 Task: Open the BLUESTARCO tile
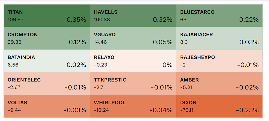click(x=219, y=15)
